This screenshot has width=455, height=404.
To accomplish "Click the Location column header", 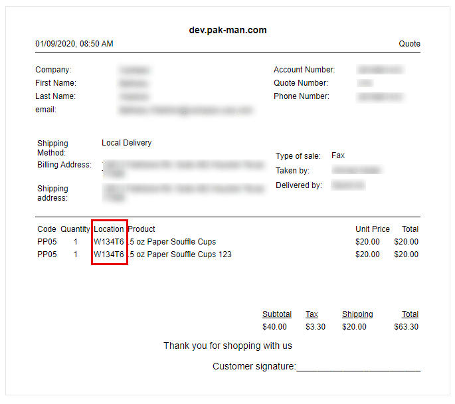I will pos(109,229).
